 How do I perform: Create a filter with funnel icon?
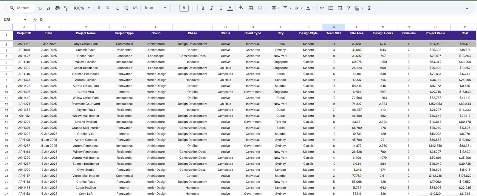click(349, 8)
